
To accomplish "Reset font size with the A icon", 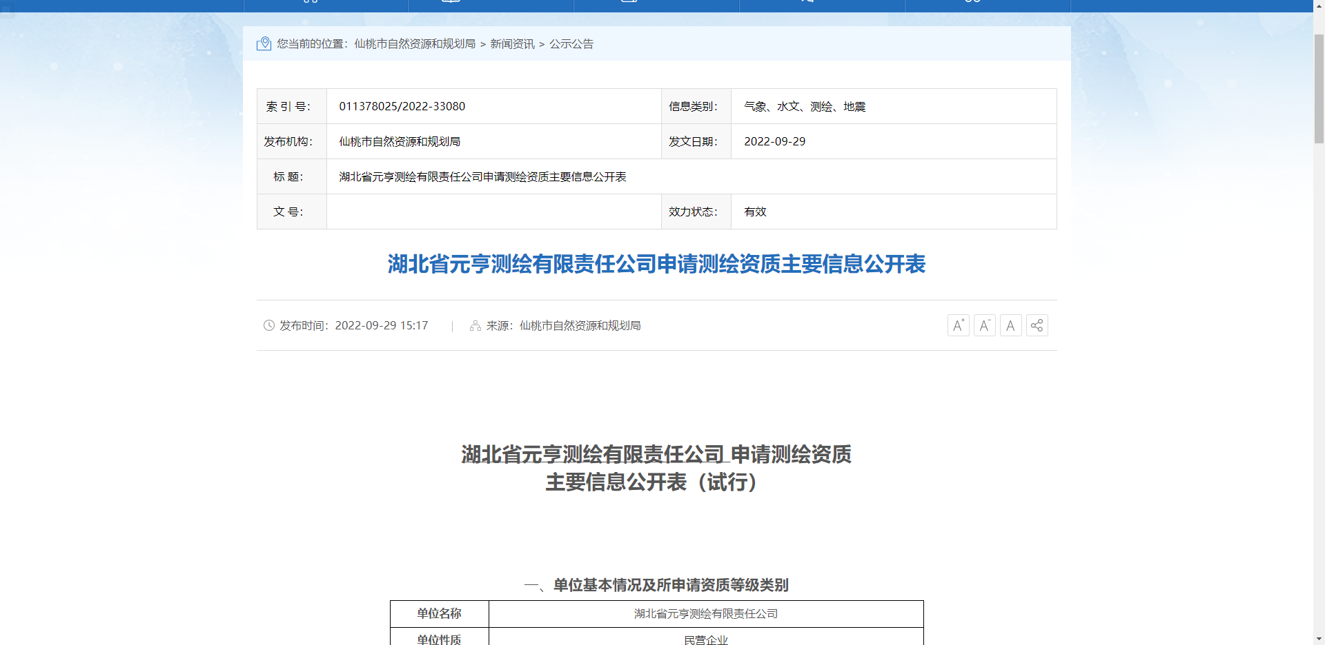I will (1010, 325).
